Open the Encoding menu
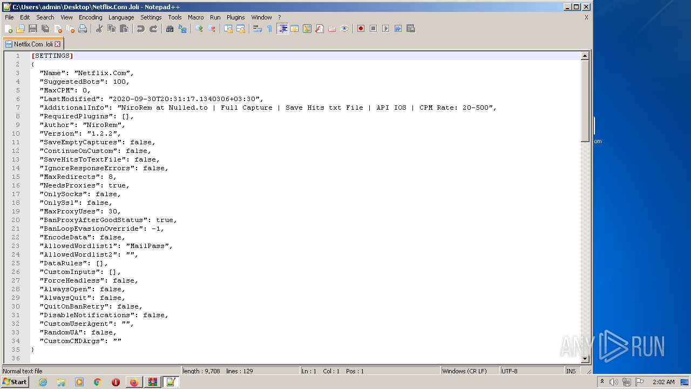This screenshot has height=389, width=691. (90, 17)
